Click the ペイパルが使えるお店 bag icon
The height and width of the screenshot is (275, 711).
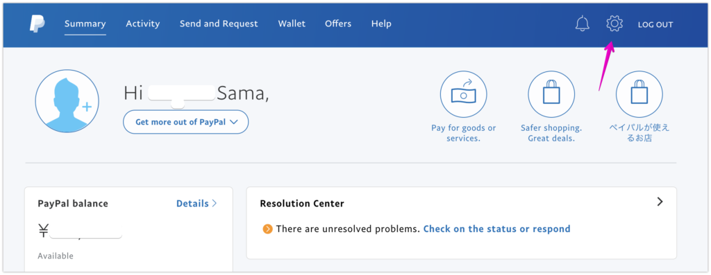639,94
